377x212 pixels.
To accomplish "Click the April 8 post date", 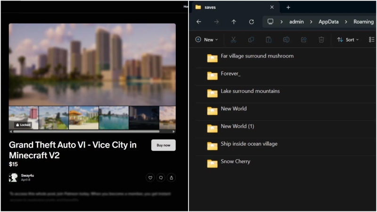I will click(25, 179).
